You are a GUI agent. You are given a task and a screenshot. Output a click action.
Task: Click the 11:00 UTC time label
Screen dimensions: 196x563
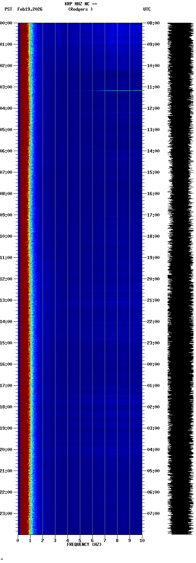click(153, 87)
